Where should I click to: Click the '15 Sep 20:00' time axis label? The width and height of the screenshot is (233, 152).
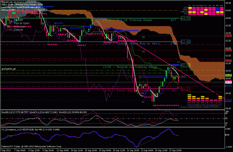[91, 151]
